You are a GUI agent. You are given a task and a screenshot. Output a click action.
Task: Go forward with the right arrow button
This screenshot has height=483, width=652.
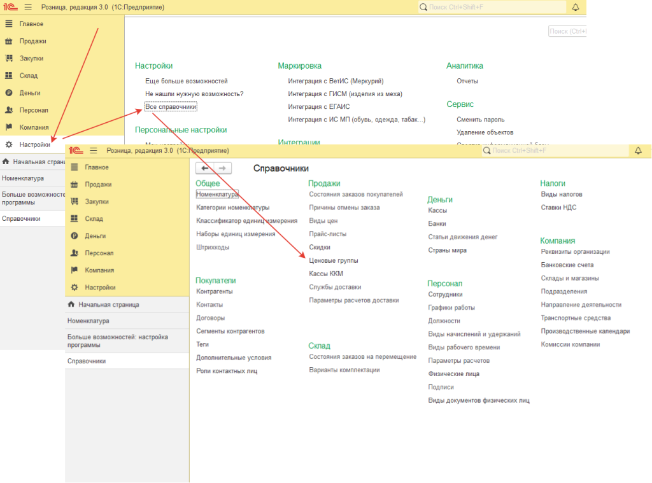222,168
